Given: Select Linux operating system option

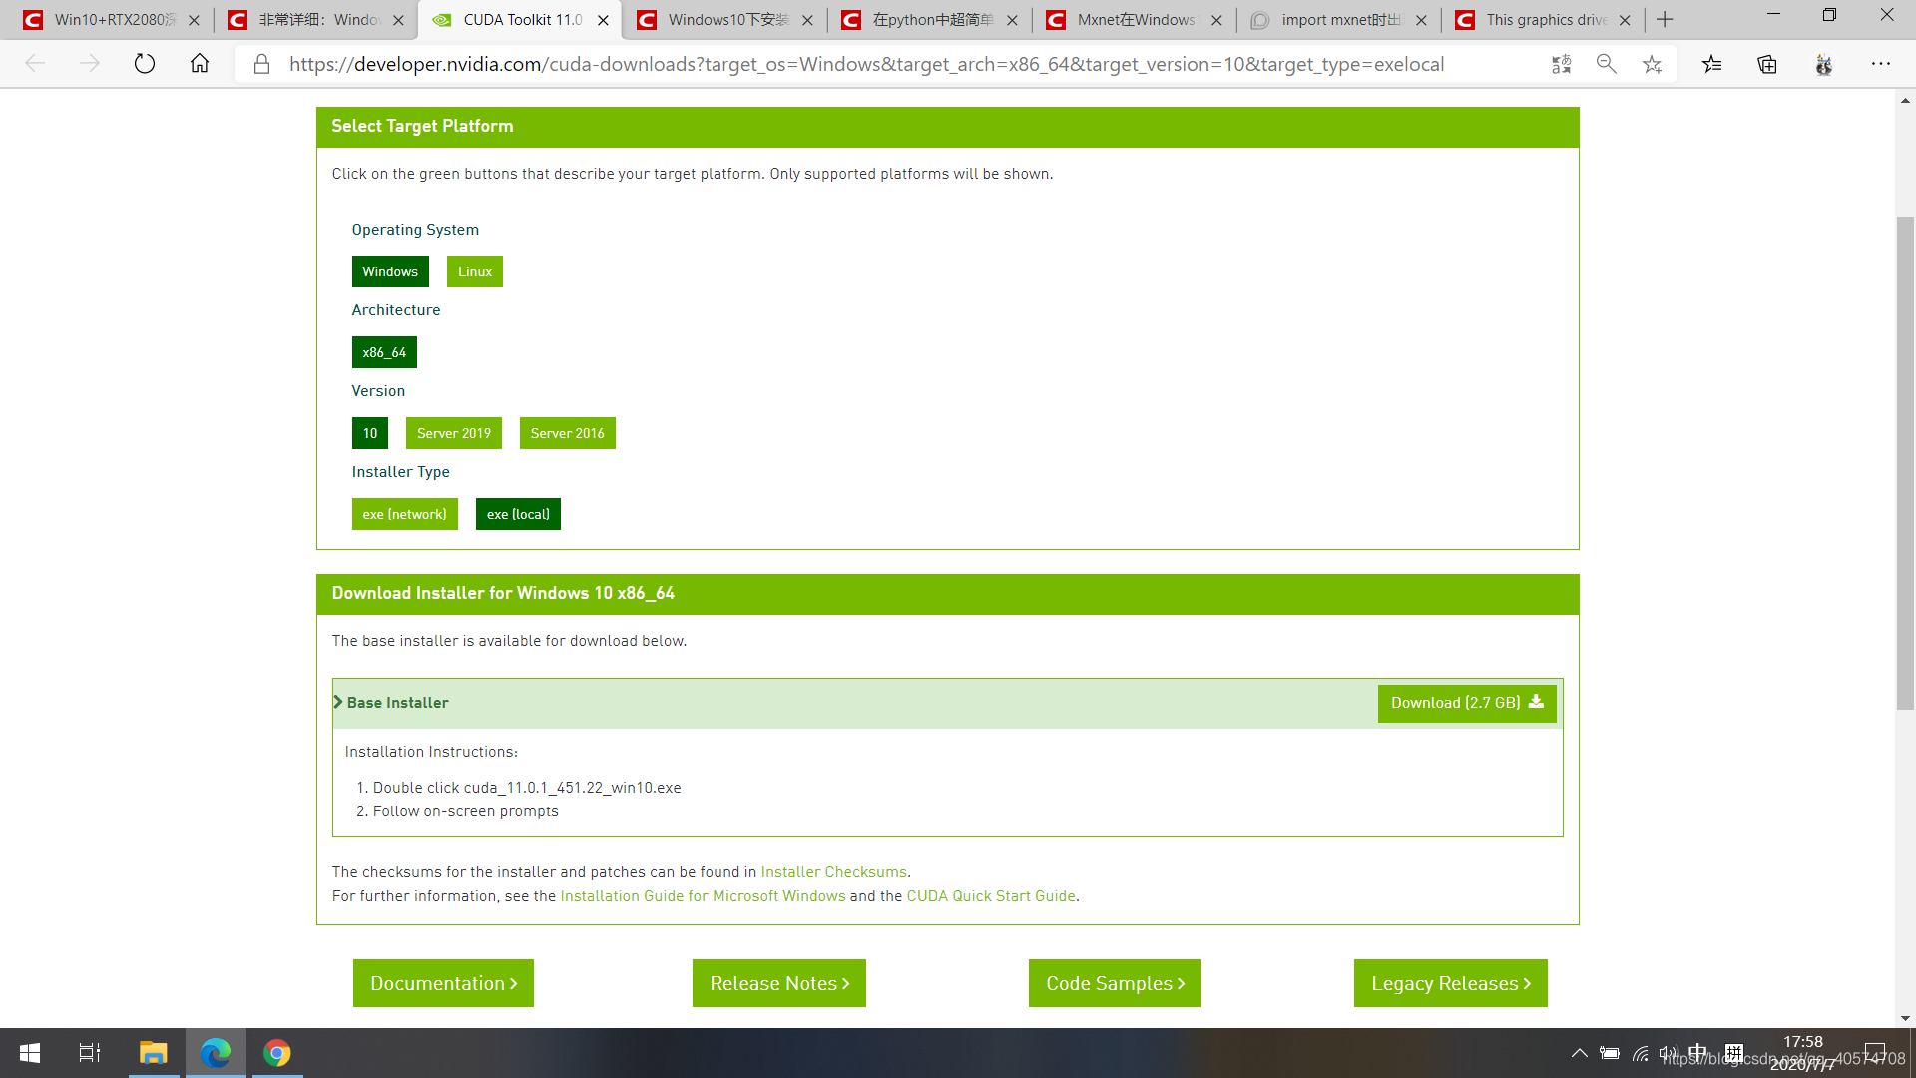Looking at the screenshot, I should click(474, 271).
